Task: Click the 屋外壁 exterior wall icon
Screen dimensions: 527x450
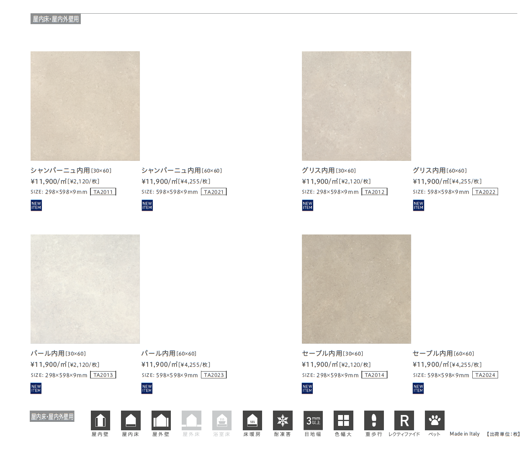Action: (161, 420)
